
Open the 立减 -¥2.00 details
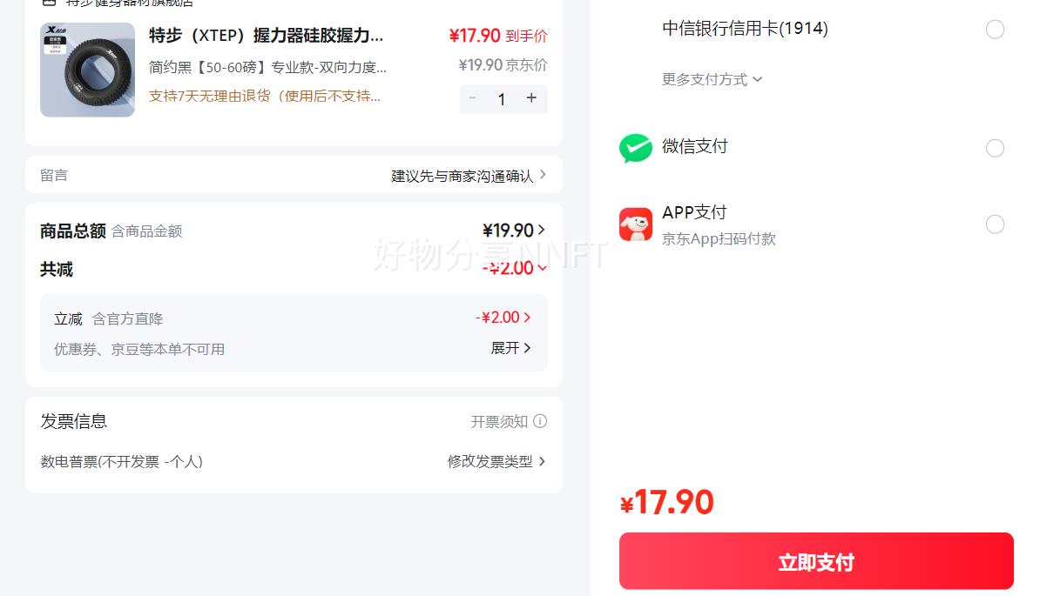[x=503, y=318]
